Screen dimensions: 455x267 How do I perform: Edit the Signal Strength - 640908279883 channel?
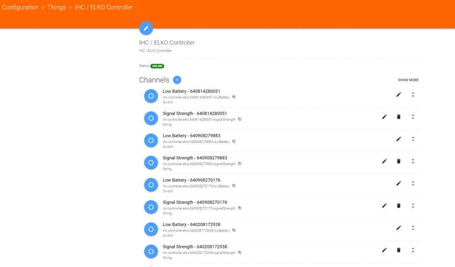[384, 161]
